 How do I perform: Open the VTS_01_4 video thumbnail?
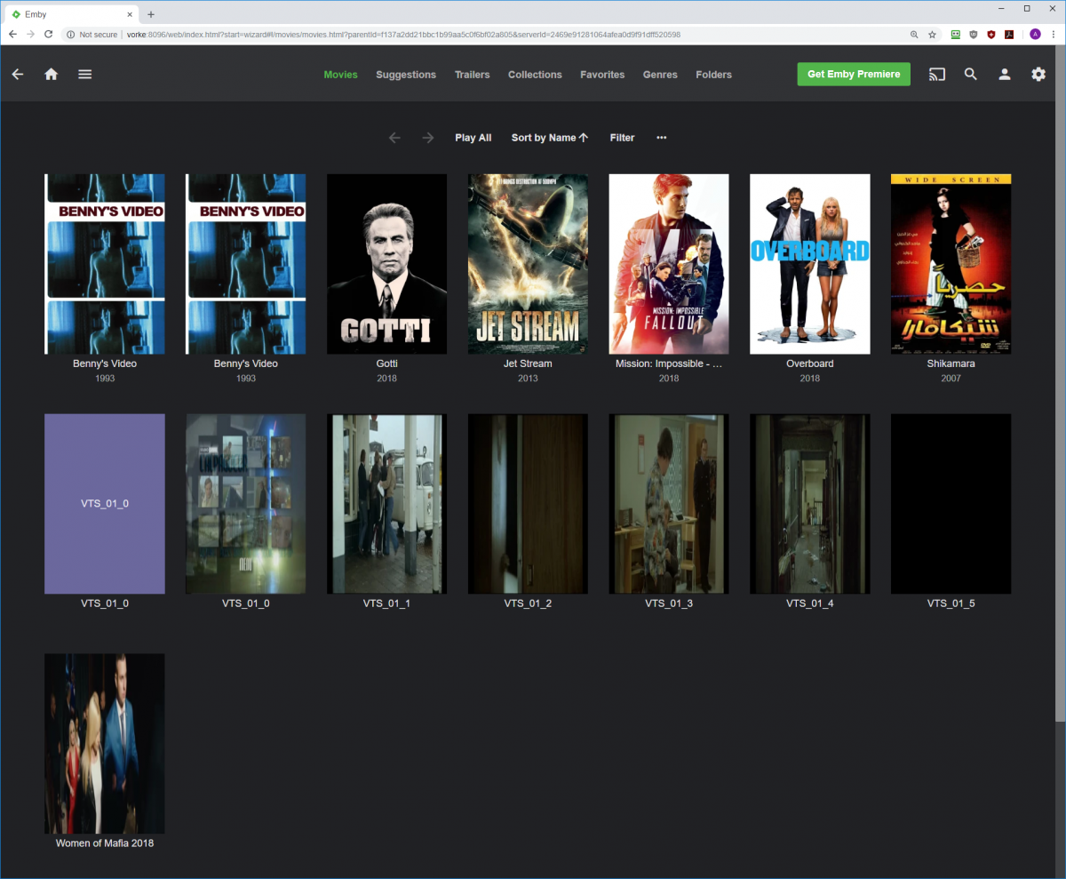click(x=810, y=504)
